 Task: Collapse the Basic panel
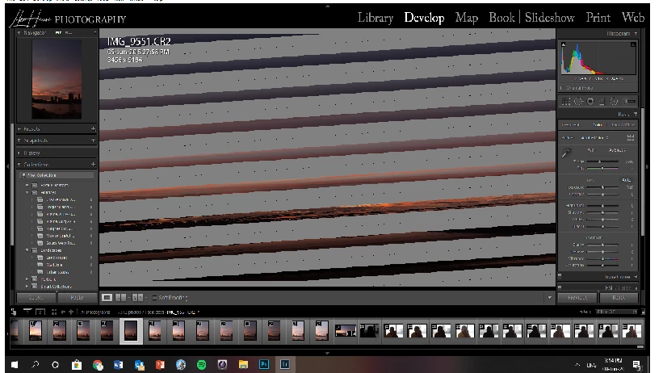(x=636, y=114)
